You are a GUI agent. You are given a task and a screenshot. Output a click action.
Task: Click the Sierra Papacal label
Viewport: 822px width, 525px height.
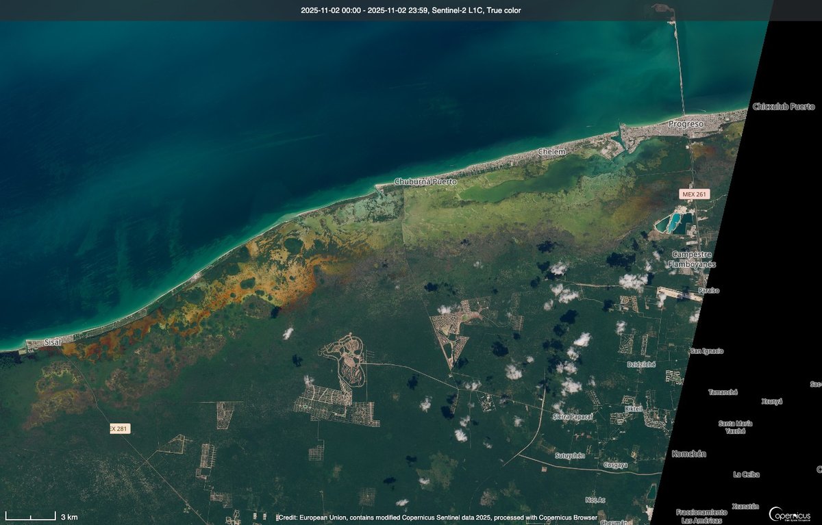coord(574,418)
